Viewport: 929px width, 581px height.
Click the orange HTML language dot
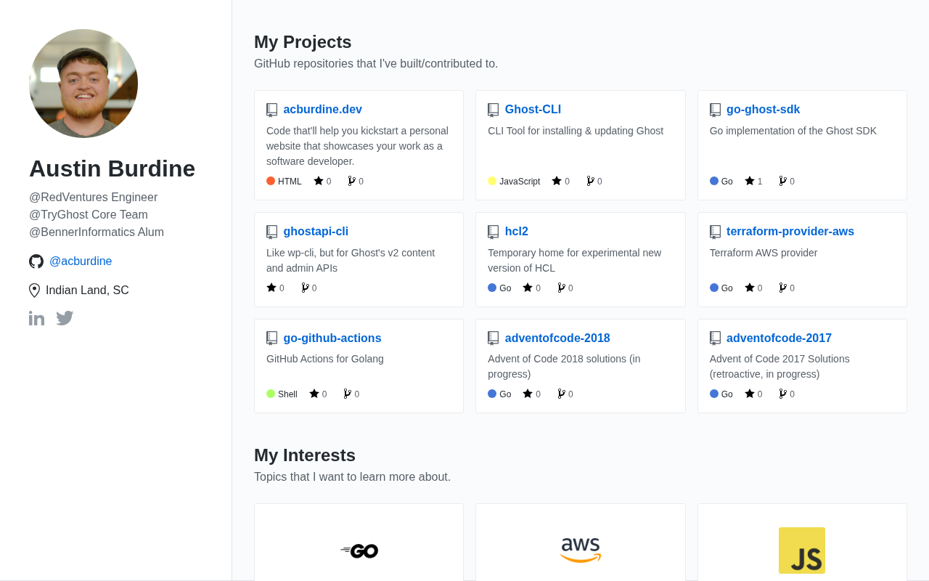pyautogui.click(x=271, y=181)
